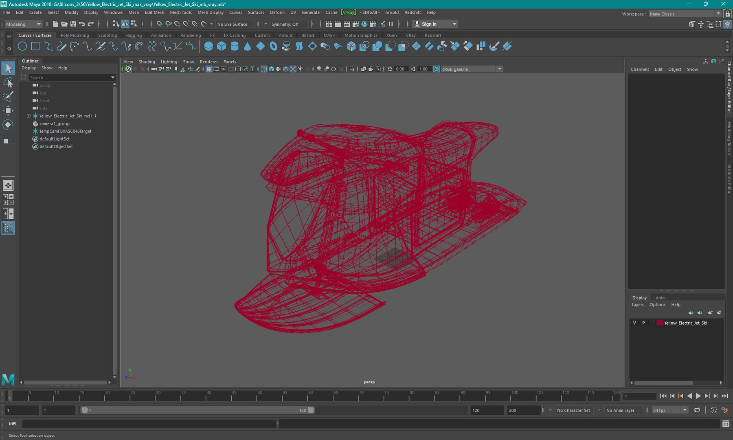Expand Yellow_Electric_Jet_Ski_ncl1_1 in Outliner
Image resolution: width=733 pixels, height=440 pixels.
click(x=29, y=116)
